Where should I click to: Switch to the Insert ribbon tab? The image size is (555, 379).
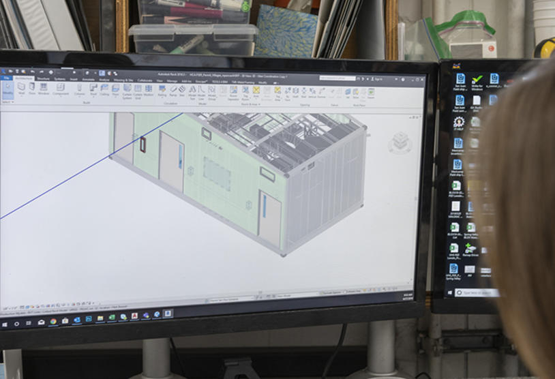(x=74, y=80)
